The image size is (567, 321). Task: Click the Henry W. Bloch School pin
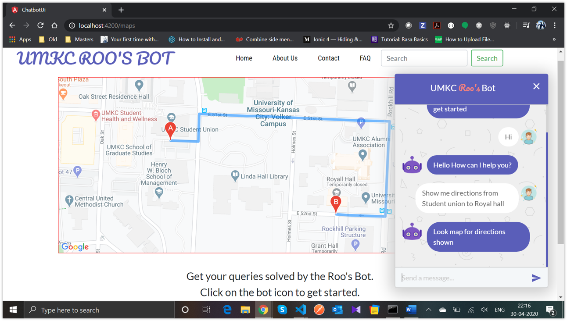point(159,192)
